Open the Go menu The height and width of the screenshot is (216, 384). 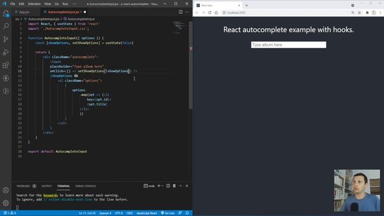tap(57, 4)
